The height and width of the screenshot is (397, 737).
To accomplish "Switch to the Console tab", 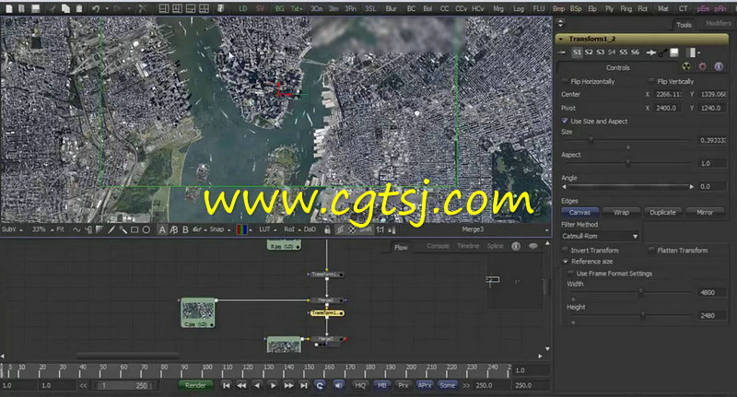I will click(438, 246).
